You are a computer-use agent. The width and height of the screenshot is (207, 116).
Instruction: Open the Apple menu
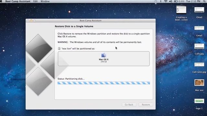pyautogui.click(x=1, y=1)
